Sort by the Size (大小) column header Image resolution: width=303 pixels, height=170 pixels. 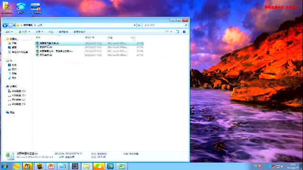(133, 38)
